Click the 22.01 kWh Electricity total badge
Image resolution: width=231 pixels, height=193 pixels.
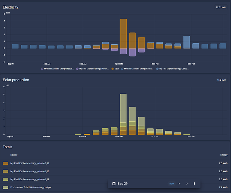[221, 7]
